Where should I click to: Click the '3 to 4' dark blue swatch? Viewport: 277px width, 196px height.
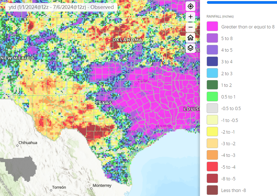pyautogui.click(x=212, y=62)
